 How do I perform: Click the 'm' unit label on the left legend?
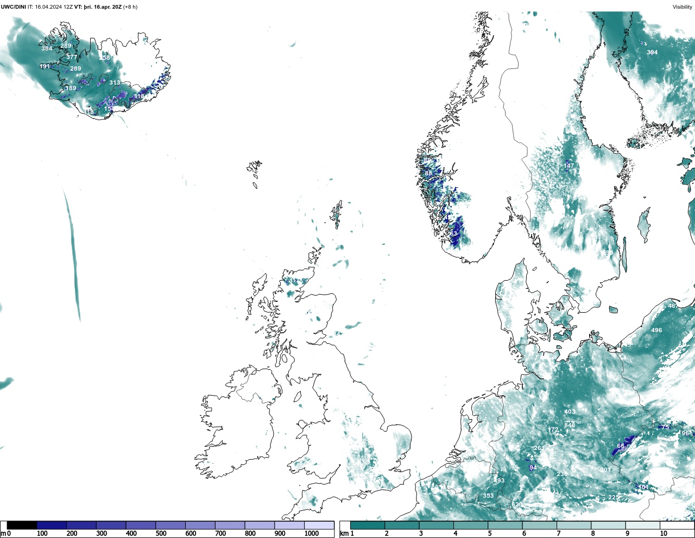coord(3,534)
